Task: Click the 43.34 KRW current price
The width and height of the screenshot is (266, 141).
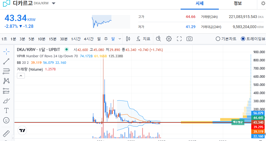Action: point(20,18)
